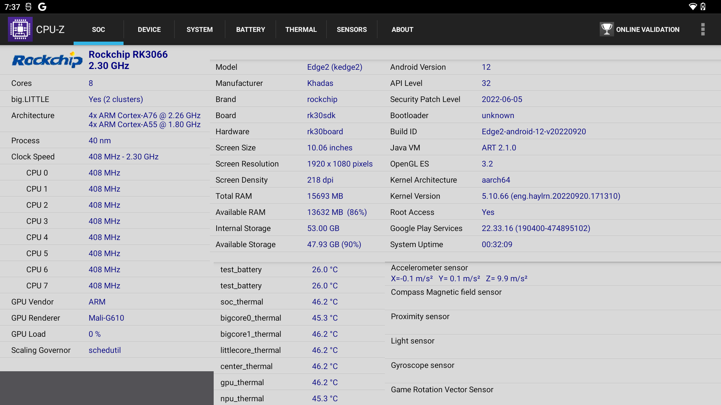Viewport: 721px width, 405px height.
Task: Select the Scaling Governor value schedutil
Action: pyautogui.click(x=105, y=350)
